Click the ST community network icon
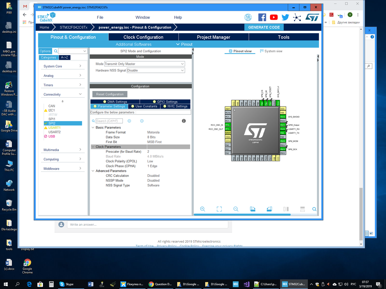This screenshot has height=289, width=386. pyautogui.click(x=297, y=17)
